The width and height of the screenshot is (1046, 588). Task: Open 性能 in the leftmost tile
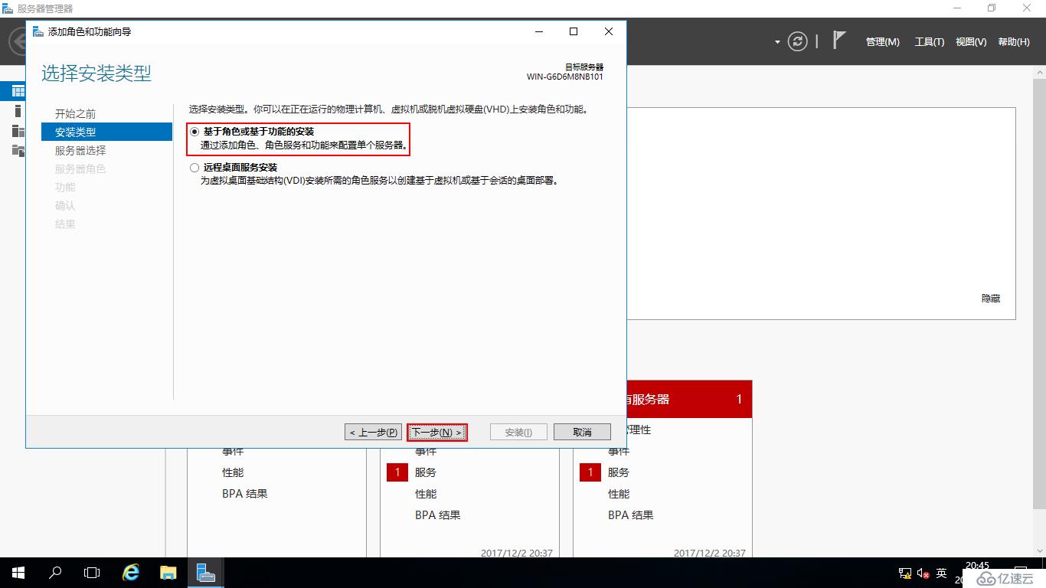[233, 472]
